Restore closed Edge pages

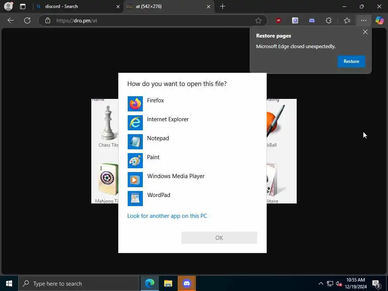(x=351, y=61)
